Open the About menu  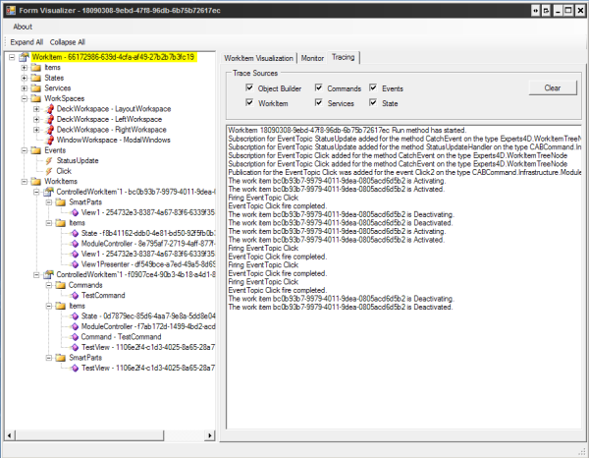23,27
